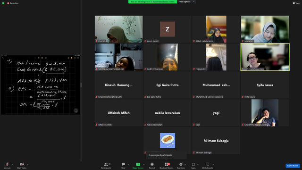The image size is (302, 170).
Task: Select the Uffairoh Afifah tile
Action: click(118, 113)
